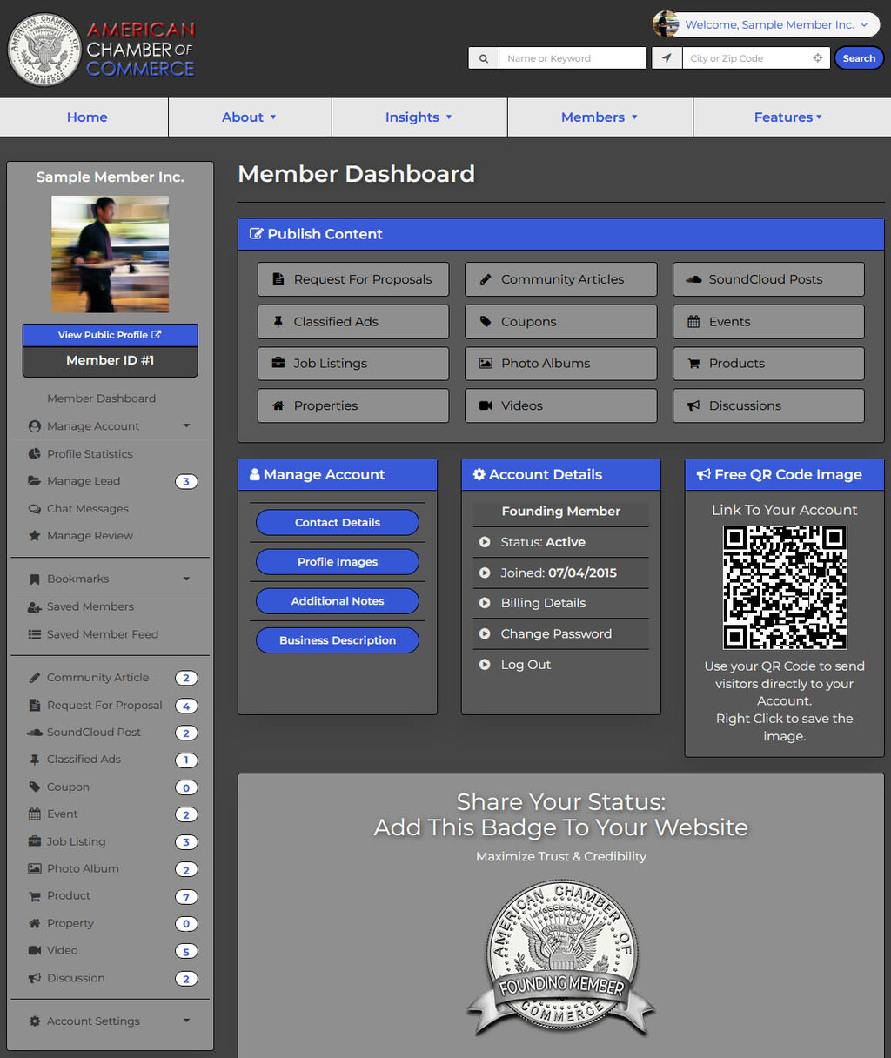Click the Name or Keyword search field
The width and height of the screenshot is (891, 1058).
click(x=572, y=58)
